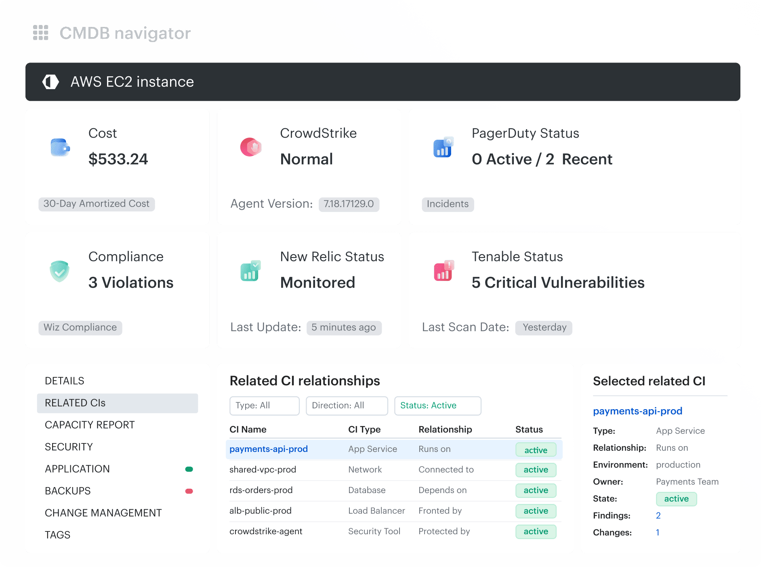Click the Wiz Compliance tag
The height and width of the screenshot is (575, 761).
tap(80, 328)
